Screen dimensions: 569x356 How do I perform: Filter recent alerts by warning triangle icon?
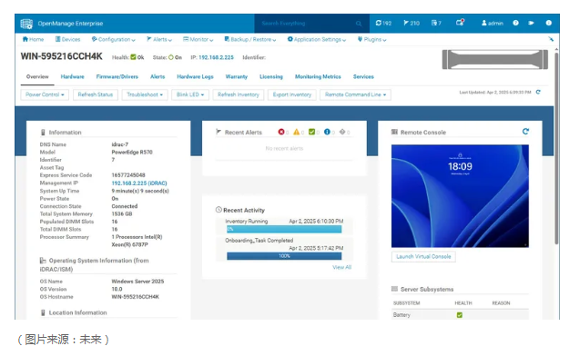click(296, 132)
